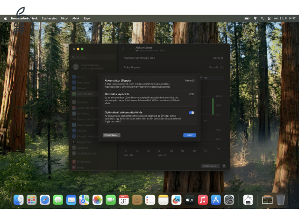The height and width of the screenshot is (224, 299).
Task: Click the date and time in menu bar
Action: click(x=285, y=18)
